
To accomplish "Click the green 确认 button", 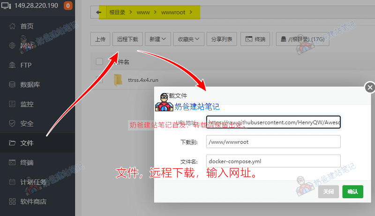I will [x=352, y=192].
